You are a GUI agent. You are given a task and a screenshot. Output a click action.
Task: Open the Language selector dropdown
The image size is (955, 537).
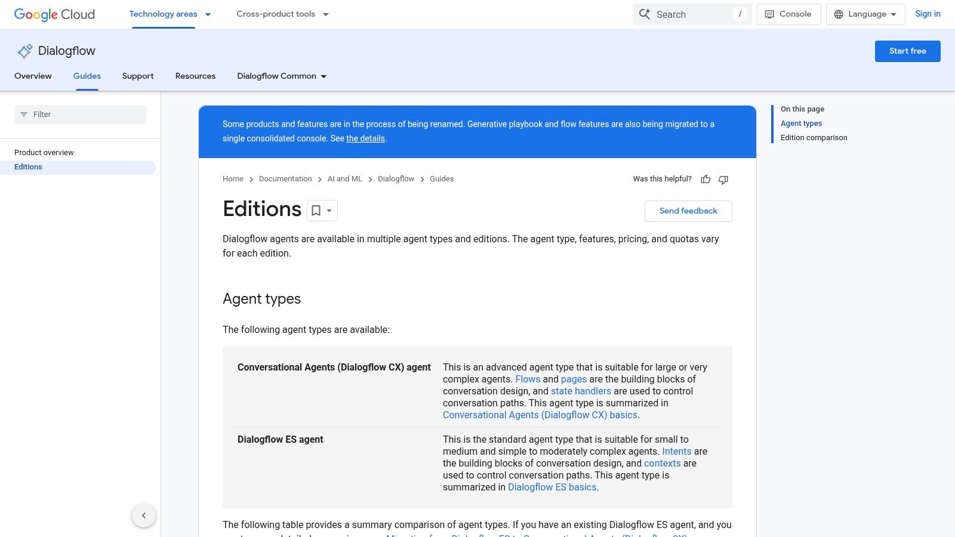click(865, 14)
